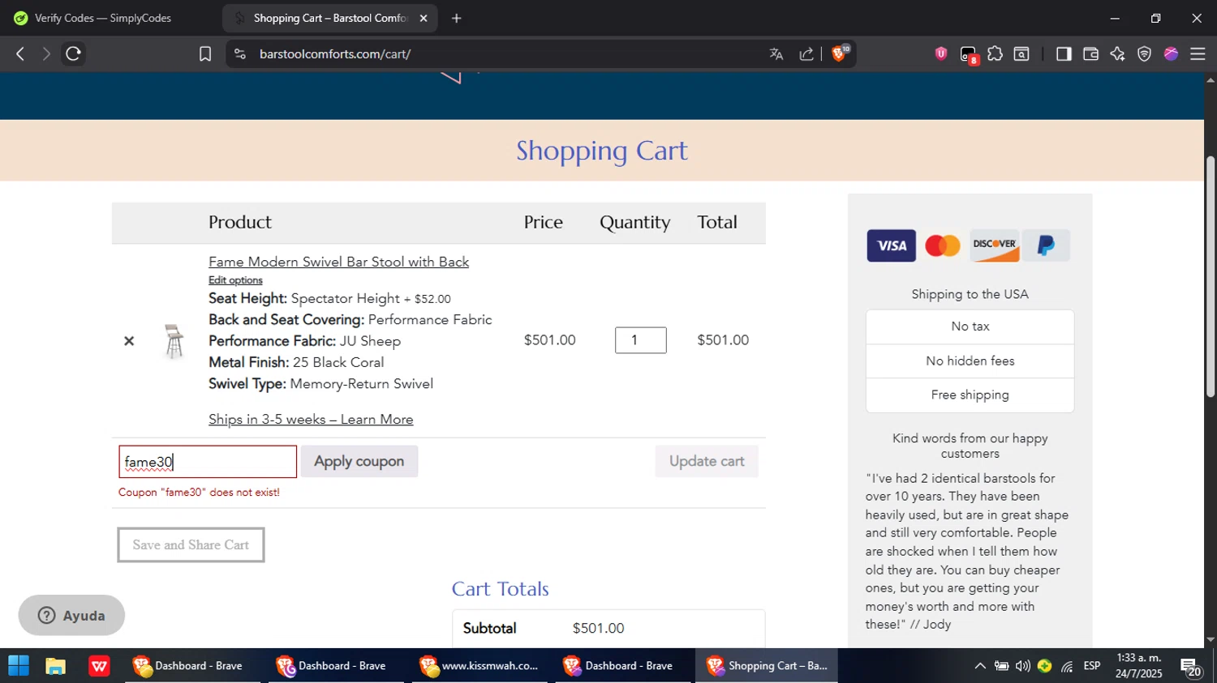The width and height of the screenshot is (1217, 683).
Task: Click Save and Share Cart button
Action: pyautogui.click(x=191, y=545)
